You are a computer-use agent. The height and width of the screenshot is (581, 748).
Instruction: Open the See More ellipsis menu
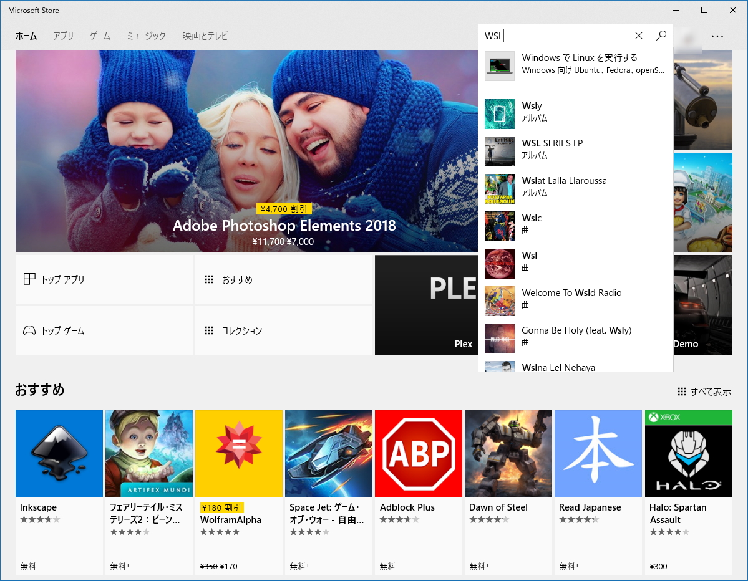(717, 36)
